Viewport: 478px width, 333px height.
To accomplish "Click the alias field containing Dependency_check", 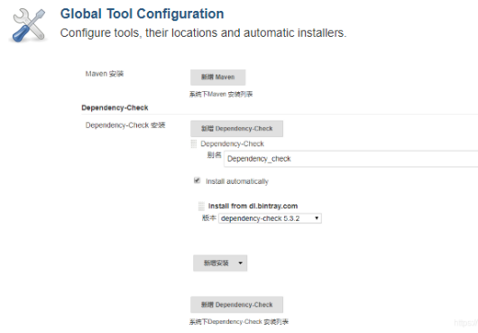I will coord(351,159).
